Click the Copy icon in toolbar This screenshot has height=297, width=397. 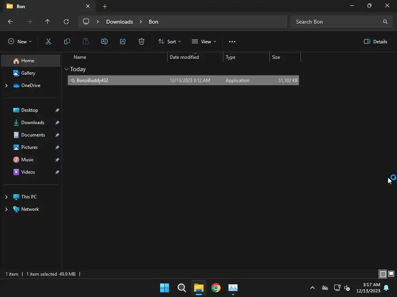67,42
